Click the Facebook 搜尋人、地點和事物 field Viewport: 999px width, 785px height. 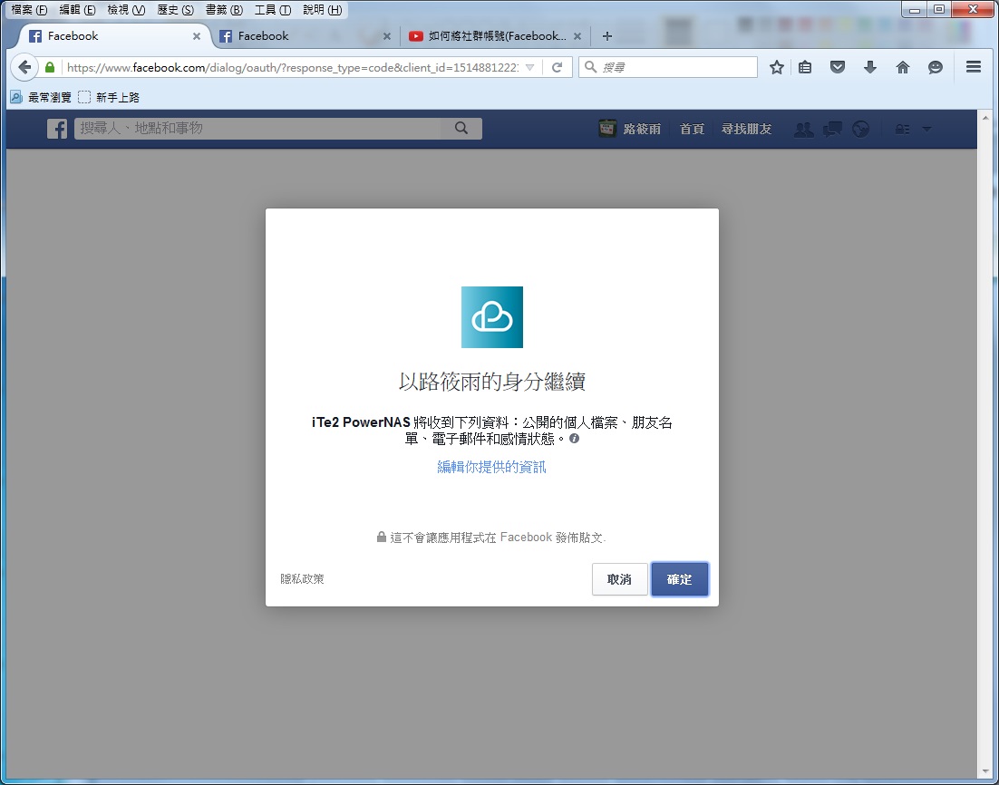tap(257, 129)
